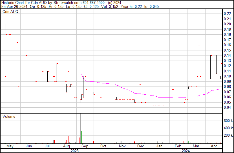Click the Stockwatch.com name in the title
Image resolution: width=234 pixels, height=153 pixels.
point(68,3)
